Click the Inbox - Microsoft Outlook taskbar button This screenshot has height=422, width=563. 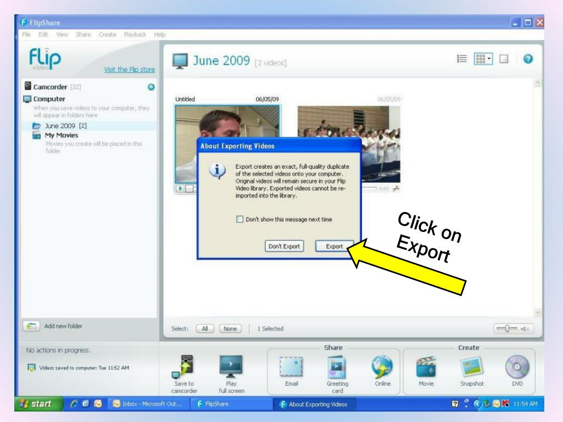click(148, 404)
